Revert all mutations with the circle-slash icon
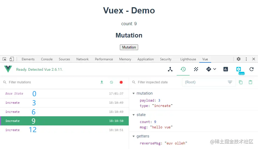This screenshot has width=258, height=149. 111,82
